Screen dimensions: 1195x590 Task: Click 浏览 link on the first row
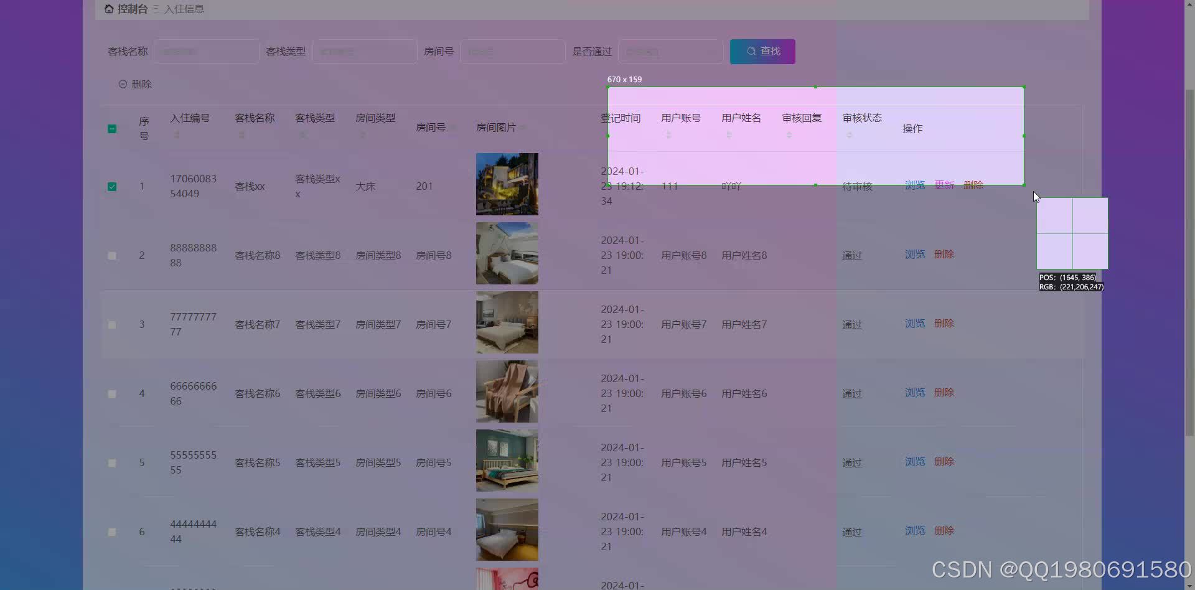pos(914,185)
